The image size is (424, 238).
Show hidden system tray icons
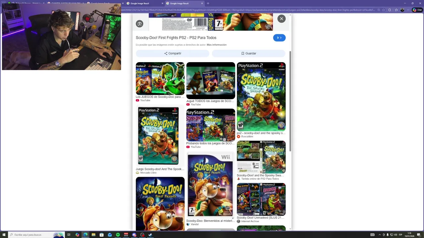tap(380, 235)
